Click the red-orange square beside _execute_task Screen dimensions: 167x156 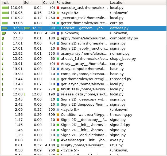[58, 18]
